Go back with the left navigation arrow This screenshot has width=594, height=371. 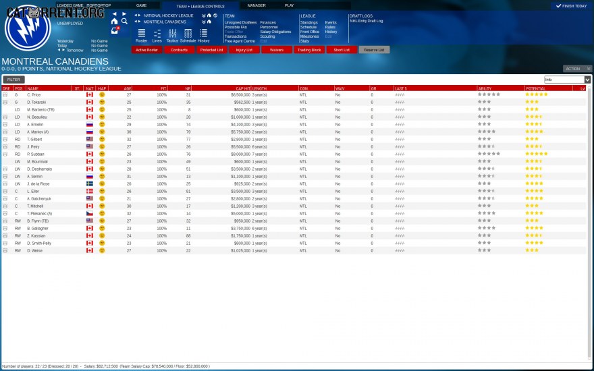[114, 14]
